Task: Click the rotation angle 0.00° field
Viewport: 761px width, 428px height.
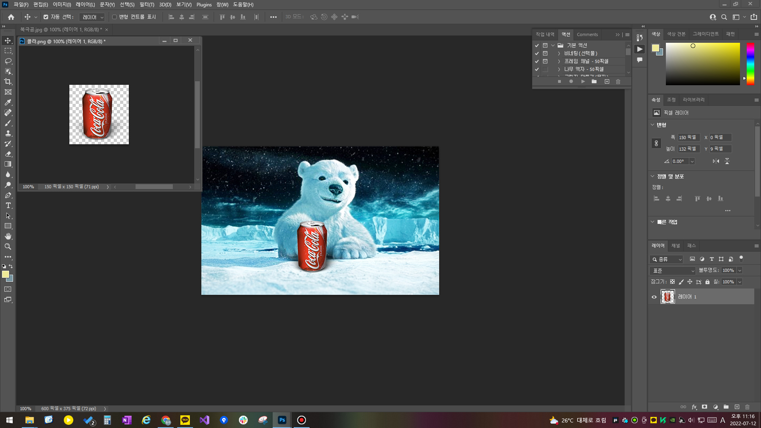Action: pos(681,161)
